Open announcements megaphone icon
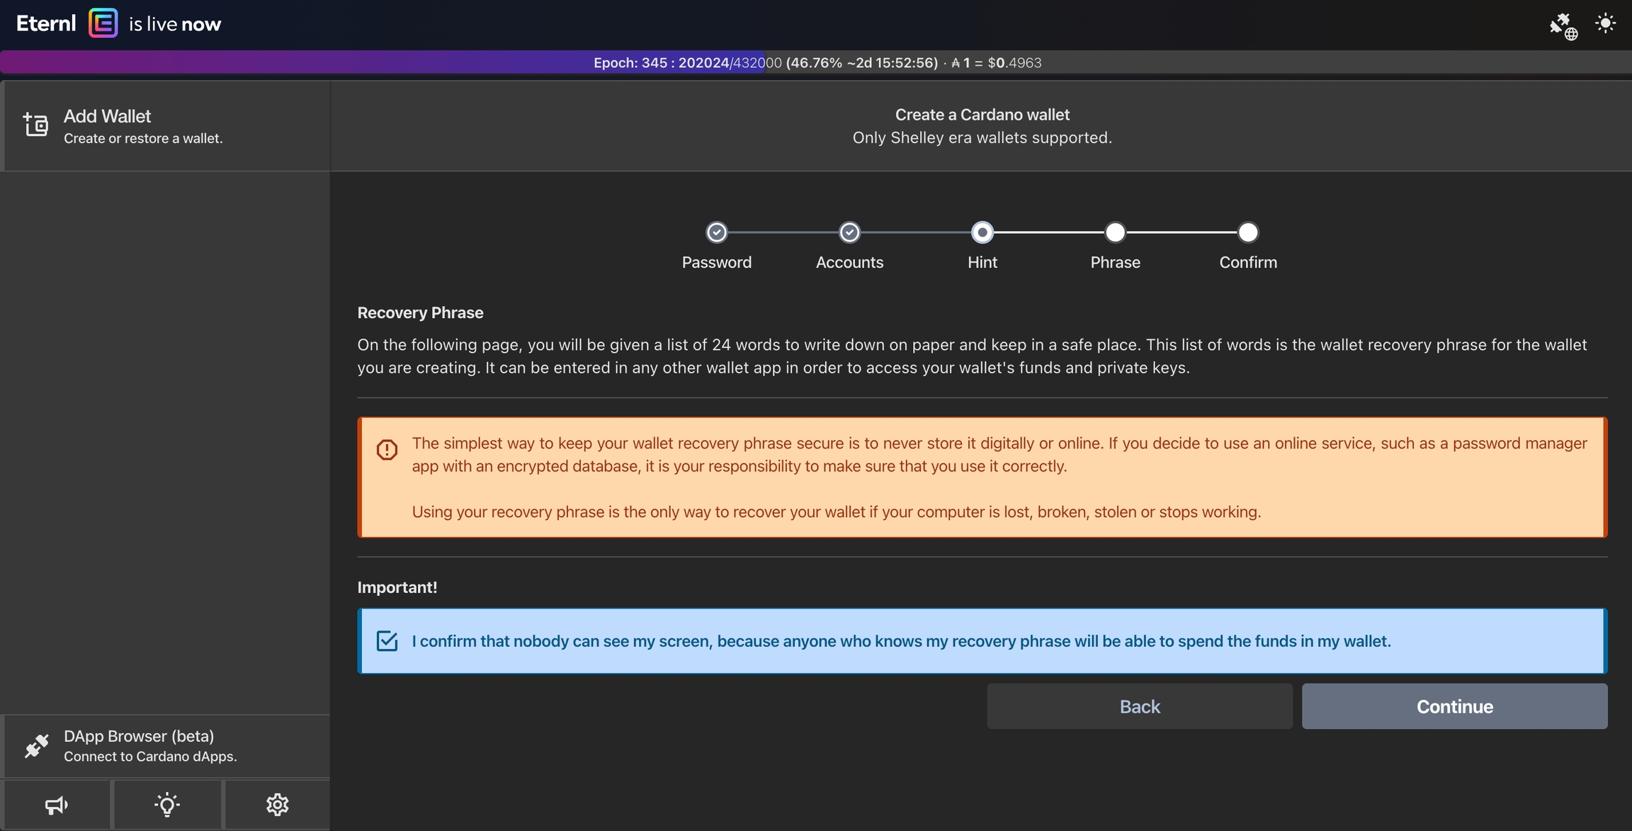Image resolution: width=1632 pixels, height=831 pixels. pyautogui.click(x=56, y=805)
